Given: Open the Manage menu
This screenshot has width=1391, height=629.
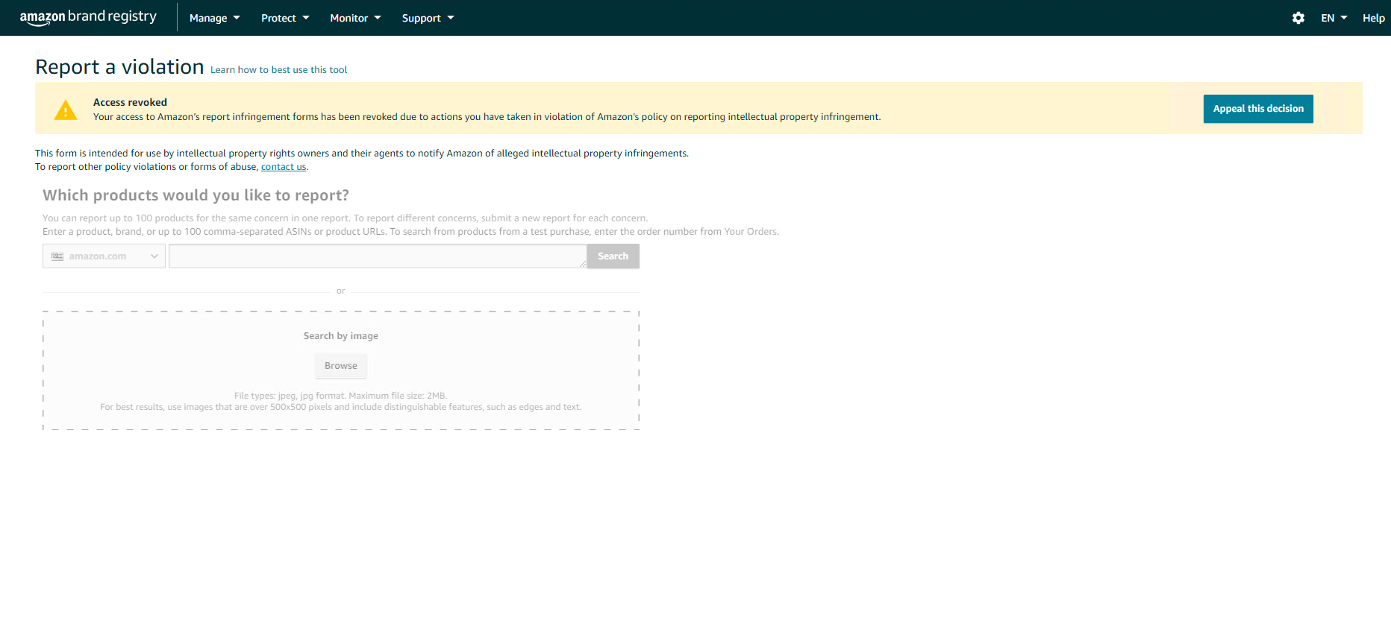Looking at the screenshot, I should tap(215, 18).
